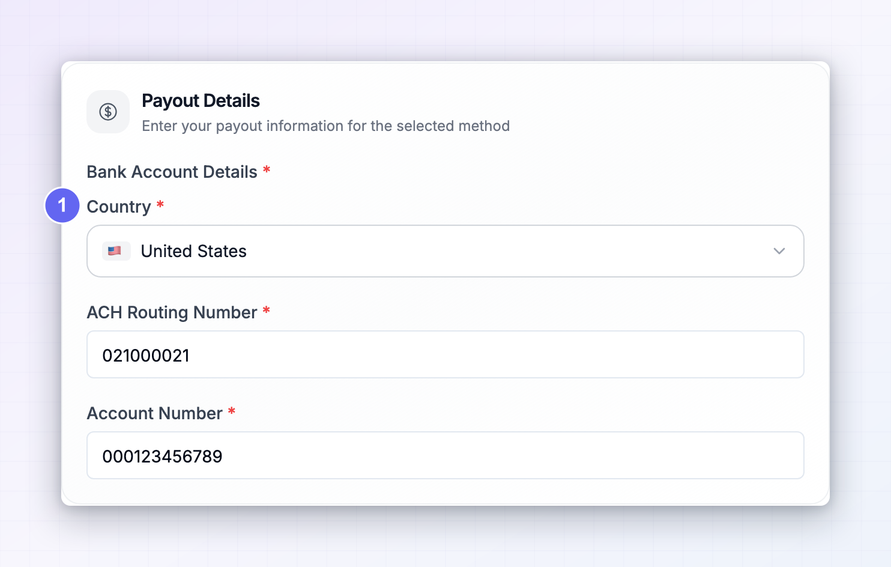Click the Account Number input field
891x567 pixels.
(x=445, y=455)
